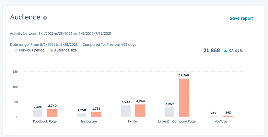This screenshot has width=268, height=137.
Task: Click the Facebook Page previous period bar
Action: click(38, 113)
